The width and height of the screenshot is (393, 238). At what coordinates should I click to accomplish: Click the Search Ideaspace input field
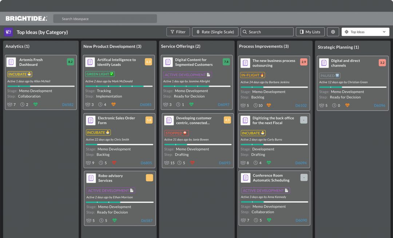[106, 18]
